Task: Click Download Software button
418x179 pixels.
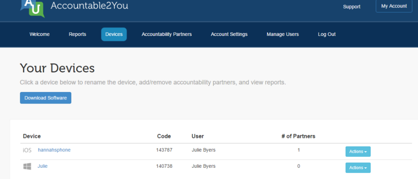Action: (46, 98)
